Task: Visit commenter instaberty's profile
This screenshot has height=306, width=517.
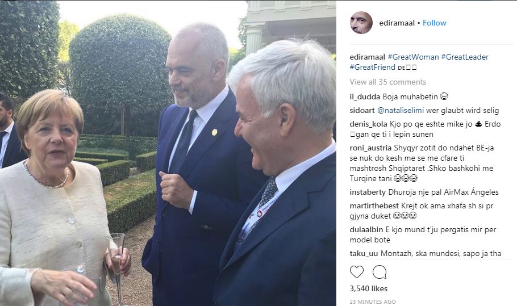Action: point(368,192)
